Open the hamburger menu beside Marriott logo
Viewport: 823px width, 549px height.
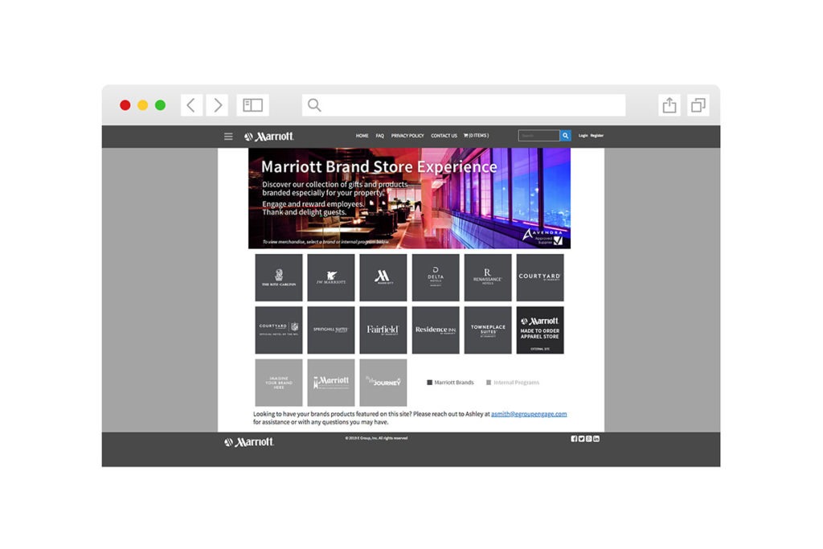tap(228, 137)
